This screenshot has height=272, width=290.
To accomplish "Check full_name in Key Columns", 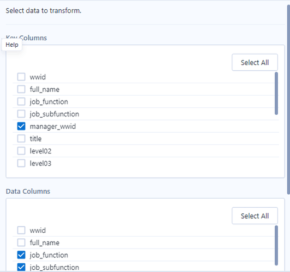I will (x=21, y=89).
